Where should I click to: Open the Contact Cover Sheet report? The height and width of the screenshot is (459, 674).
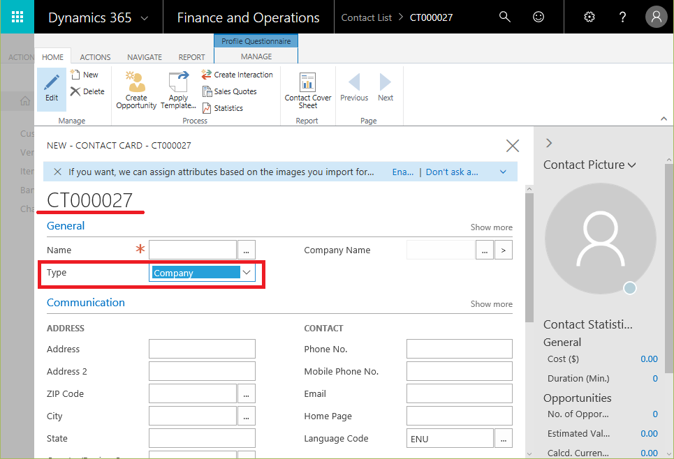(308, 90)
